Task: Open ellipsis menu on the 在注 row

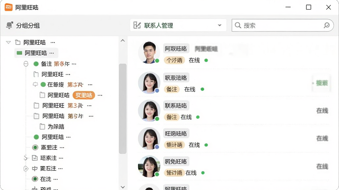Action: pos(56,179)
